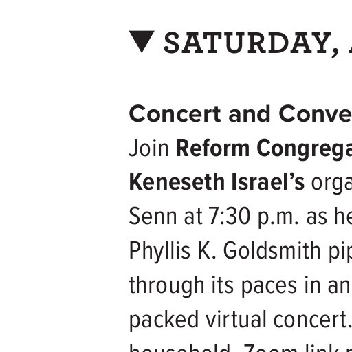Click the word 'Senn'
This screenshot has height=352, width=352.
[x=153, y=217]
